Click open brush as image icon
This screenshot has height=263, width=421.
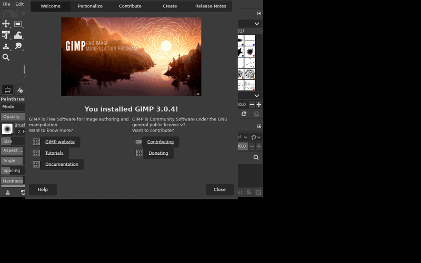(x=256, y=114)
